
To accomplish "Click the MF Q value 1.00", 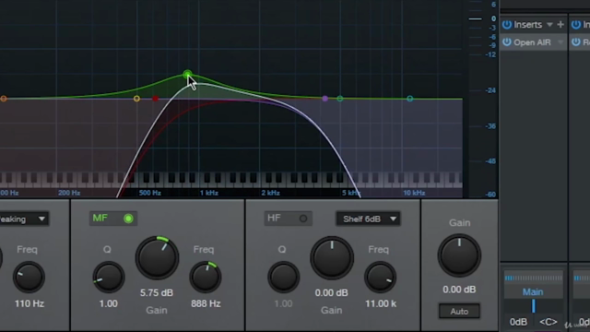I will pyautogui.click(x=109, y=303).
